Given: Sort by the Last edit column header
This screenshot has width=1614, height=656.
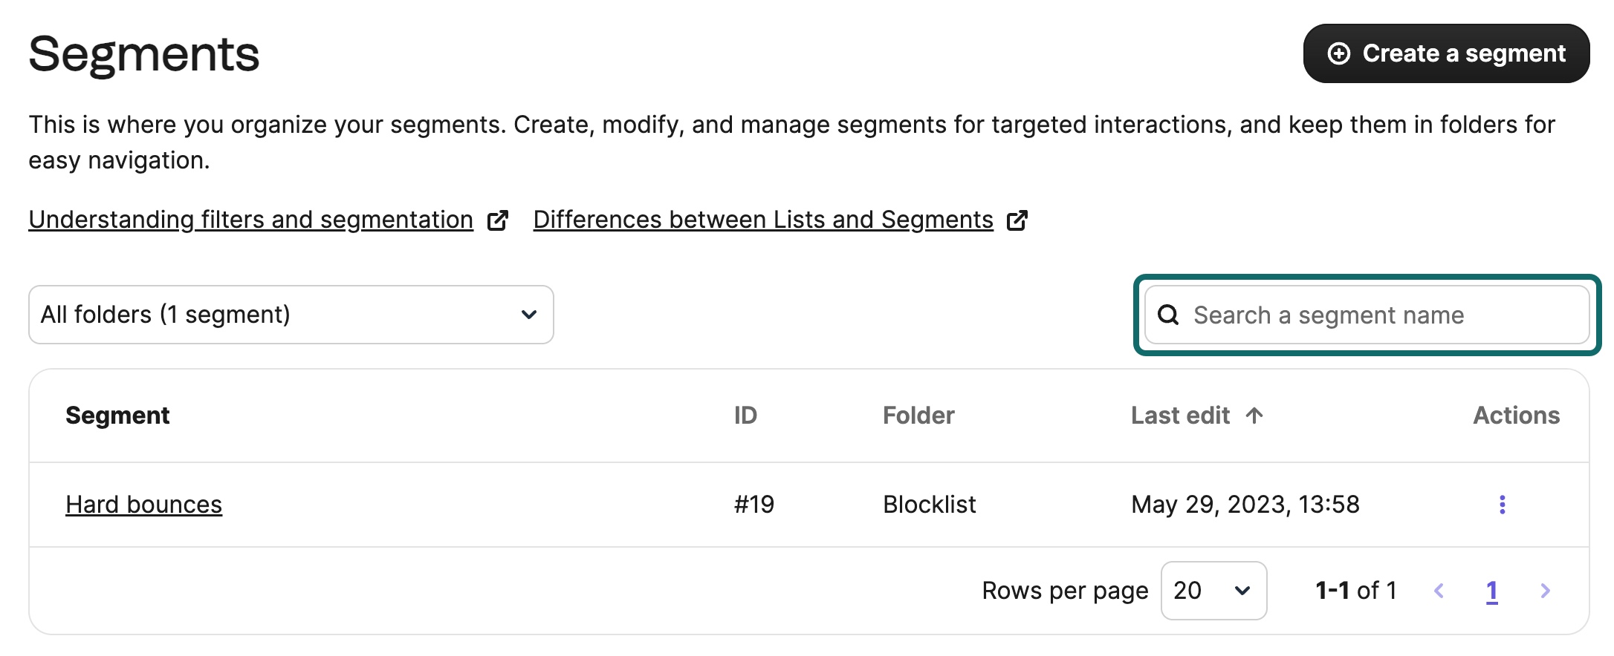Looking at the screenshot, I should (1180, 416).
